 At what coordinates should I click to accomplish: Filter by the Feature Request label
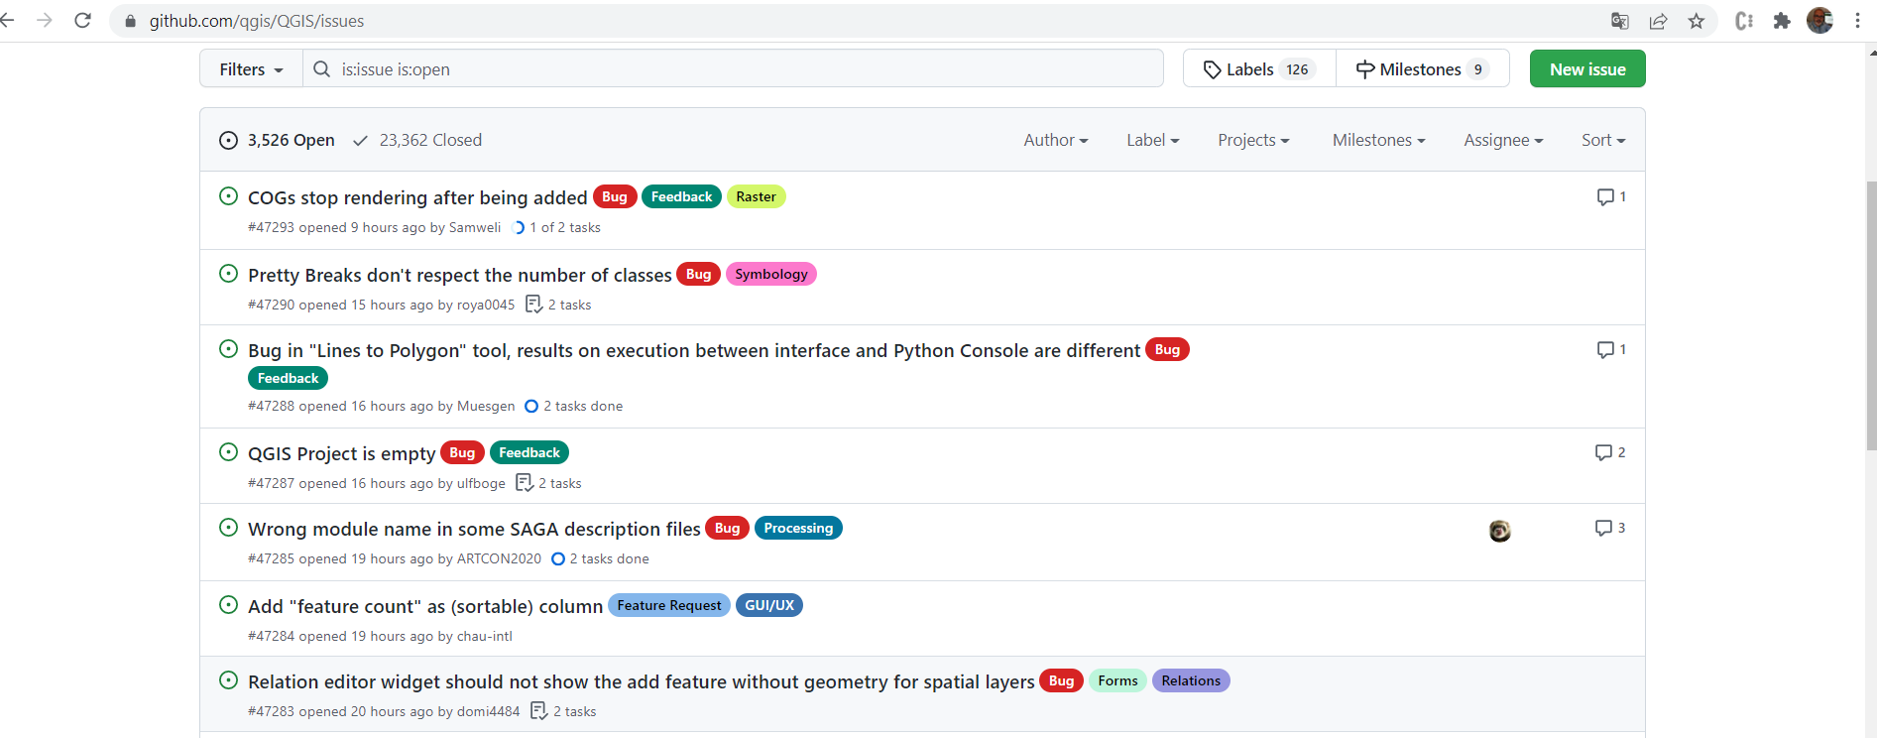click(669, 605)
